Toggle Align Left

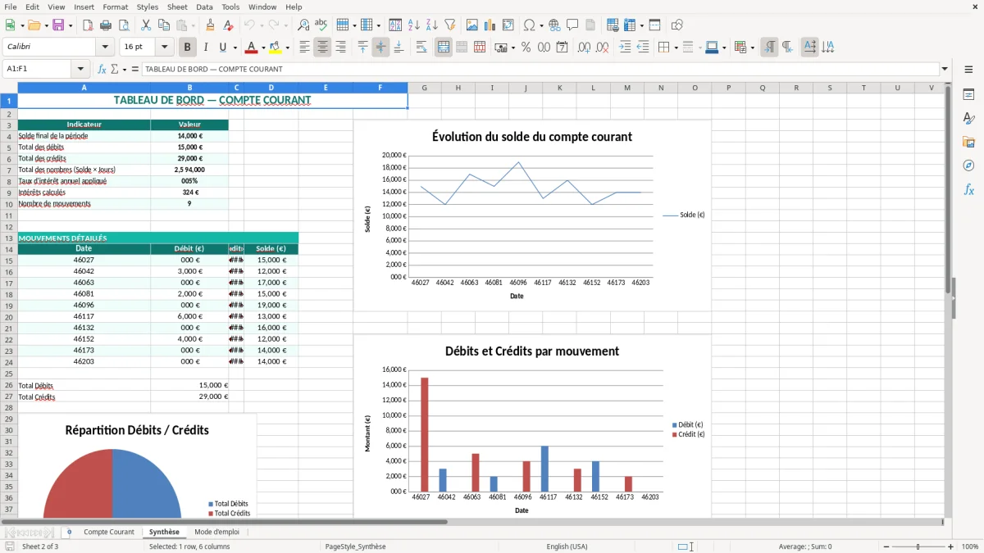(x=304, y=48)
